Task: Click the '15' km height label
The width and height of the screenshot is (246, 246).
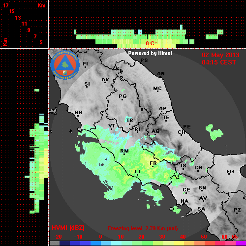Action: [x=12, y=11]
